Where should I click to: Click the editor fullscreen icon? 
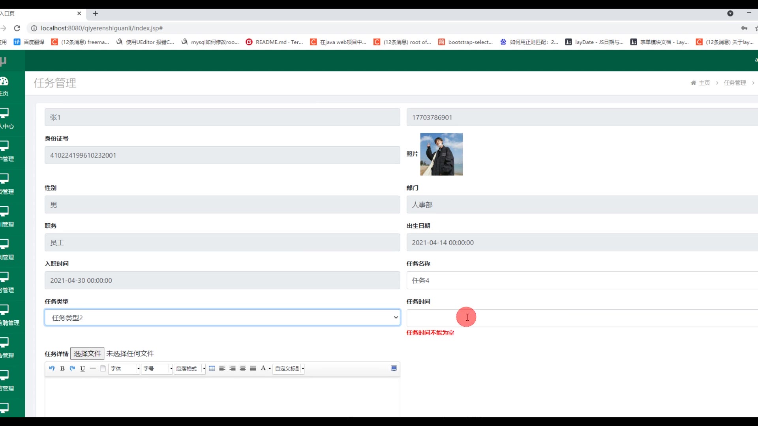point(394,368)
